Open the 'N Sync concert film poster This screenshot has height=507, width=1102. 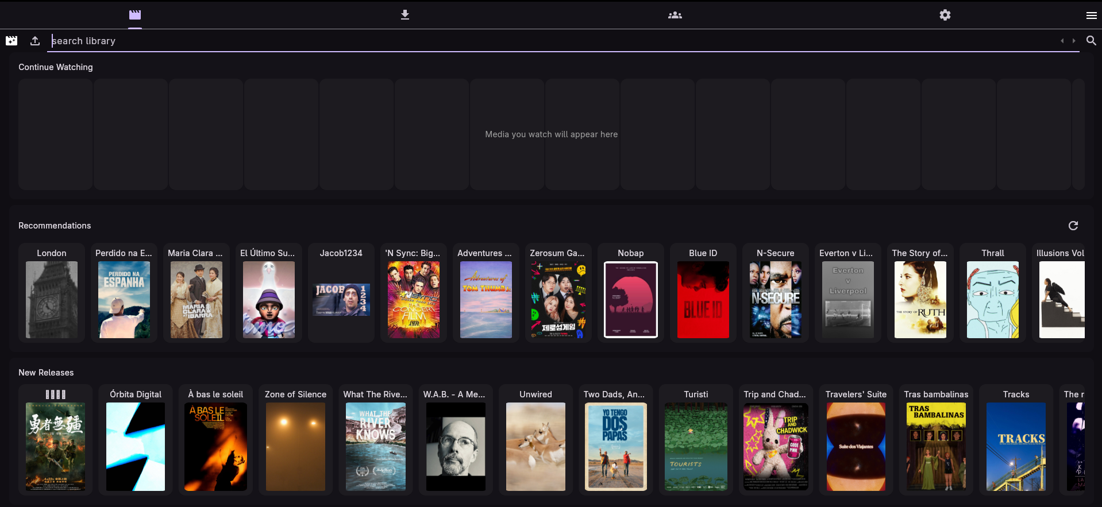(x=414, y=300)
